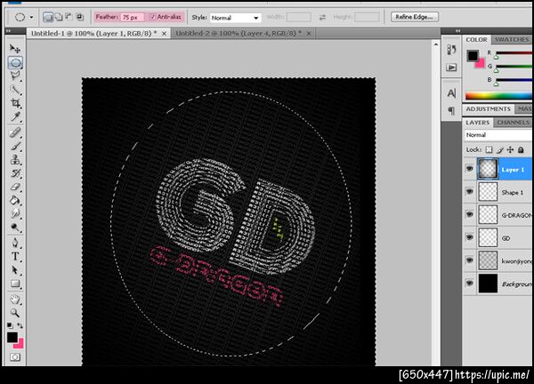Screen dimensions: 534x384
Task: Select the Eraser tool
Action: point(15,187)
